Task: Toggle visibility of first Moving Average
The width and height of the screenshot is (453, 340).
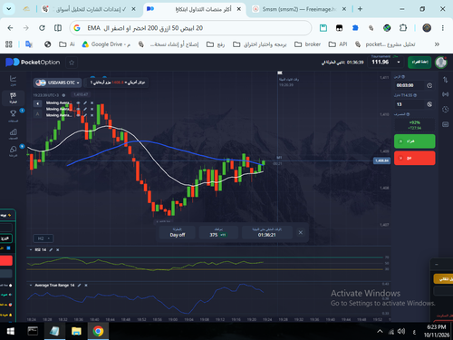Action: pos(78,103)
